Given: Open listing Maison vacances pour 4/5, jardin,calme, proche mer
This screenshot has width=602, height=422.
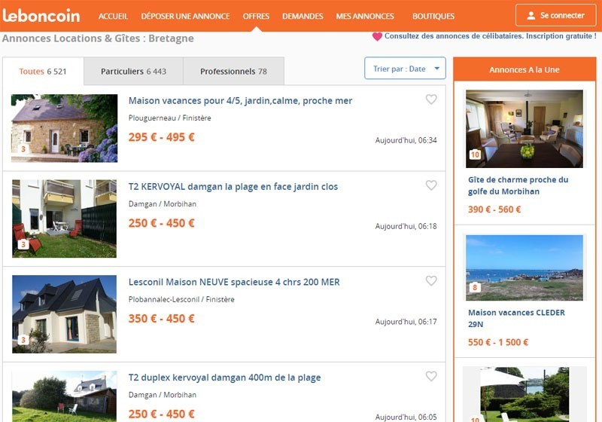Looking at the screenshot, I should coord(240,101).
